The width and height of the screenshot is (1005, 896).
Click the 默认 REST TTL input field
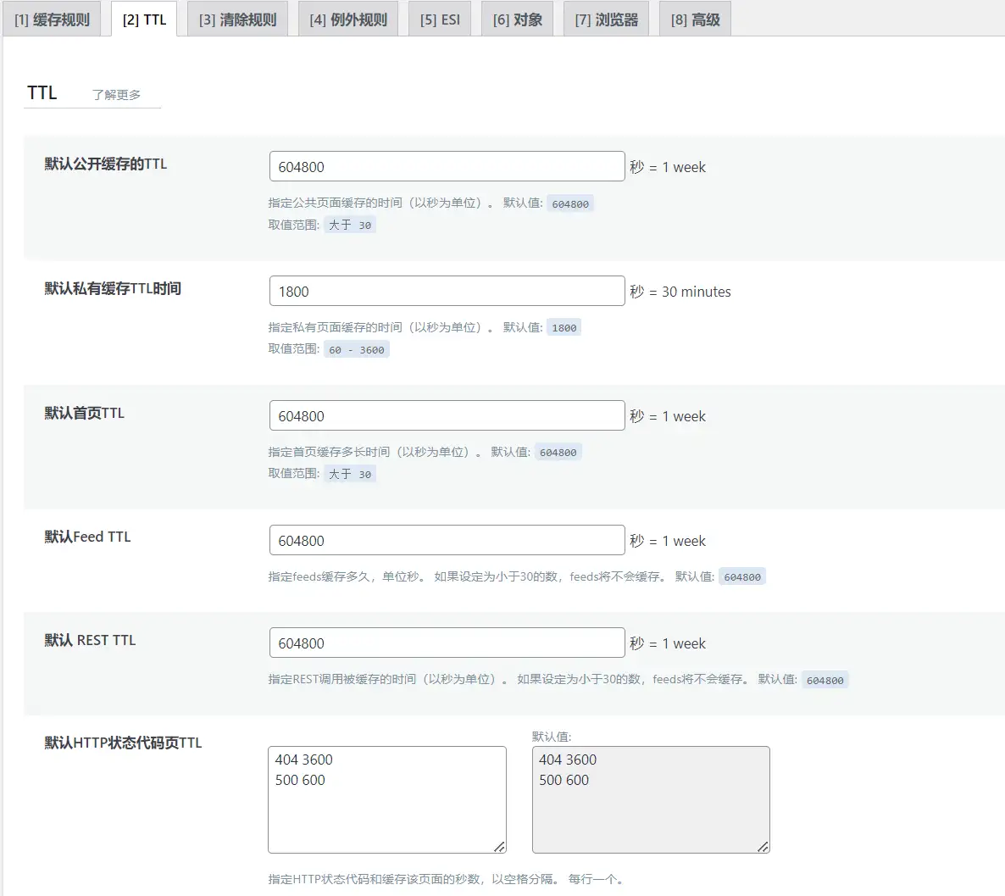click(x=447, y=643)
